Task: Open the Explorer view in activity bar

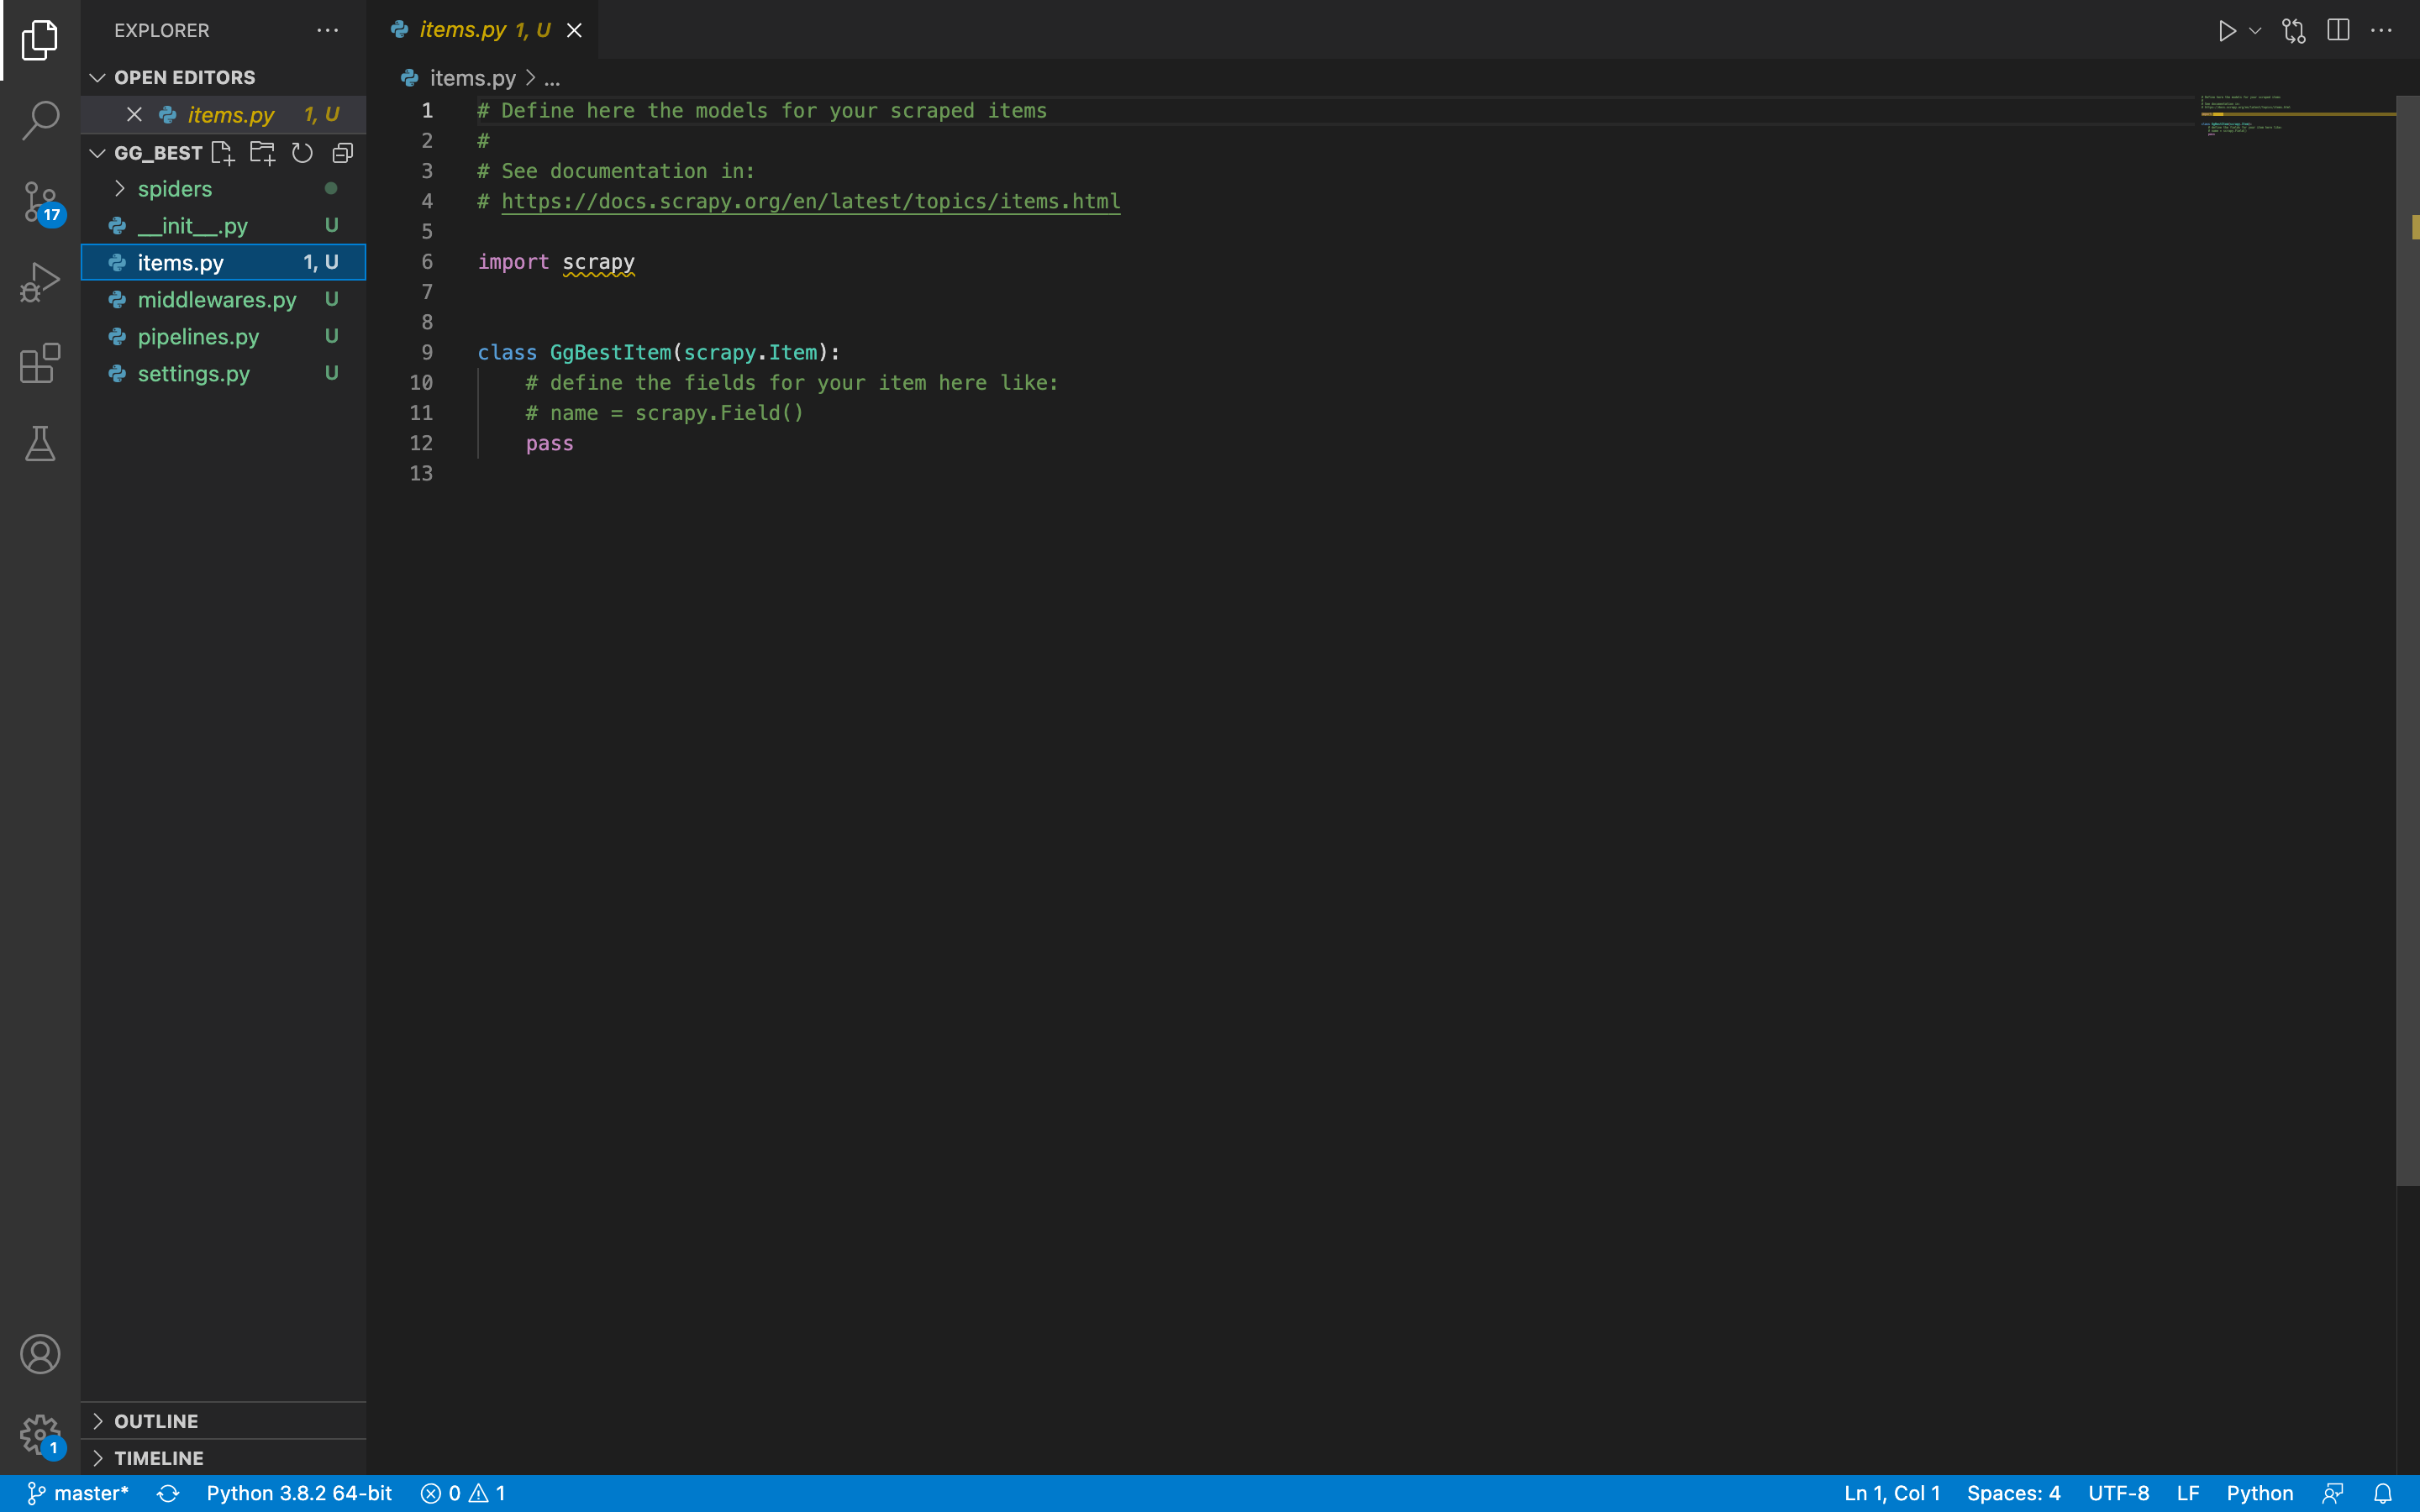Action: (40, 40)
